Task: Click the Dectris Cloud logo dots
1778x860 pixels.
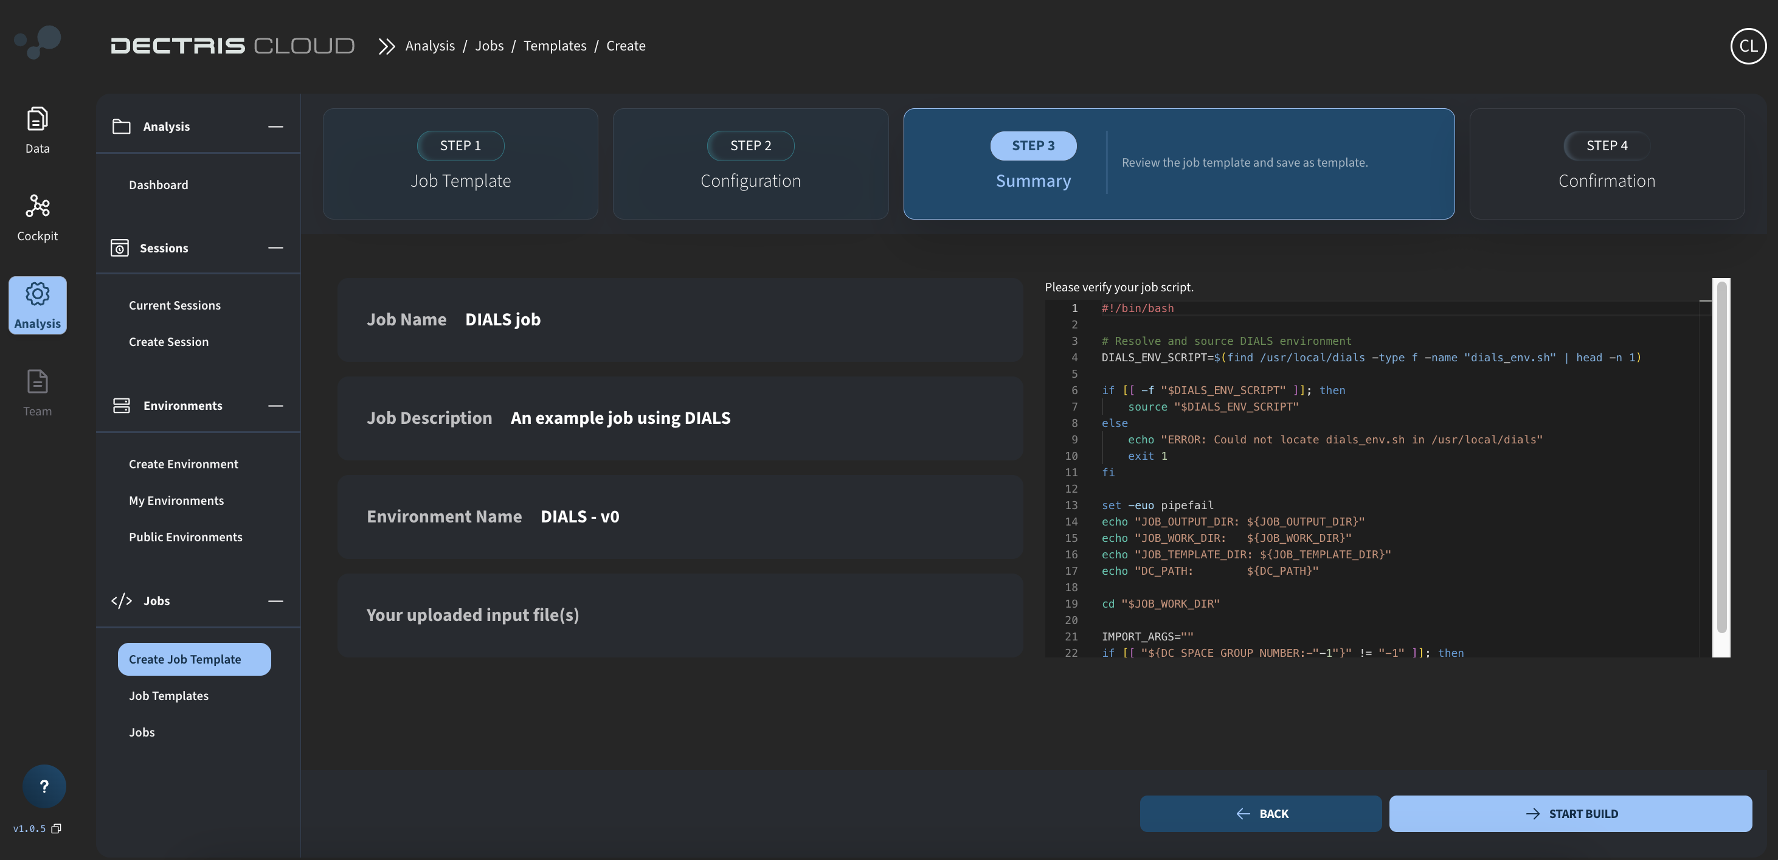Action: (x=37, y=42)
